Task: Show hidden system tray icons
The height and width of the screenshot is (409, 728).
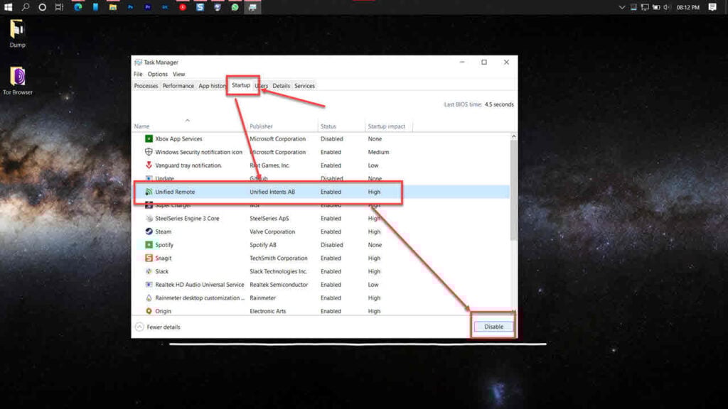Action: click(x=621, y=7)
